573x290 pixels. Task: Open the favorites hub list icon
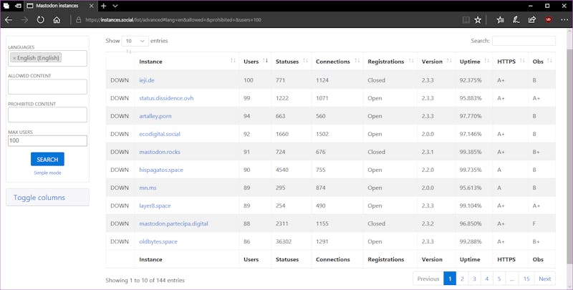[x=500, y=19]
